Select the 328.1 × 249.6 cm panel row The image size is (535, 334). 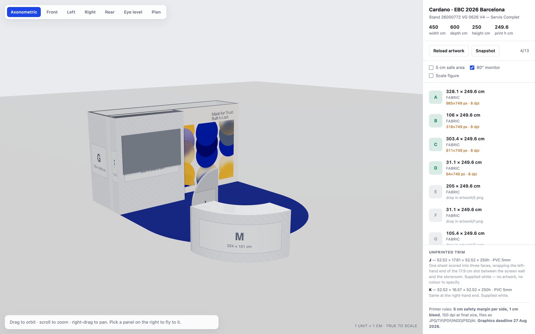[x=479, y=97]
